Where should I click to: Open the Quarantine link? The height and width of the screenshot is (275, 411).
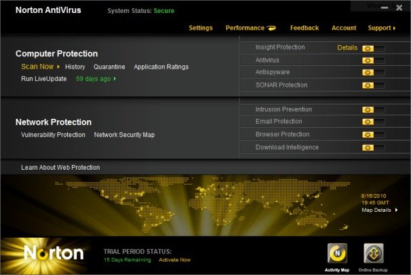coord(109,67)
